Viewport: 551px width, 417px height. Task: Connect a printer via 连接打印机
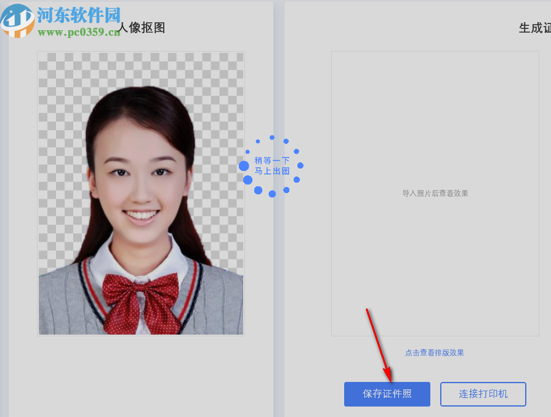tap(483, 394)
